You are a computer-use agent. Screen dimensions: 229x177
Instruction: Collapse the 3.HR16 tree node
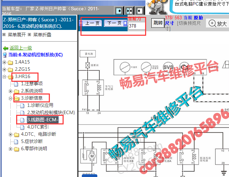[4, 77]
